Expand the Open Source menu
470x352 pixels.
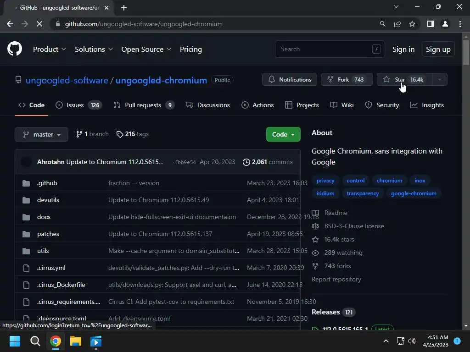(x=146, y=49)
